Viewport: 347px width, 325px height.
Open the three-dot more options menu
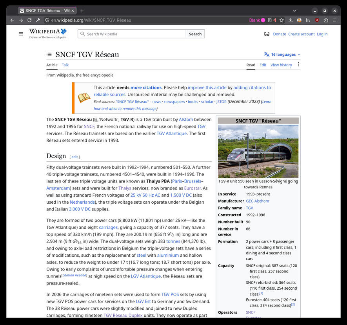pos(298,64)
